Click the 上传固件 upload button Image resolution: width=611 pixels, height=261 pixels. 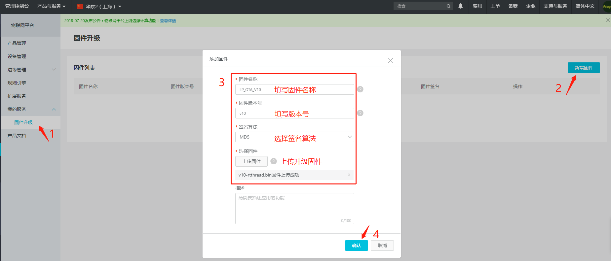[x=251, y=161]
